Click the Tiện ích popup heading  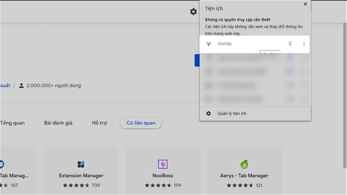[214, 9]
